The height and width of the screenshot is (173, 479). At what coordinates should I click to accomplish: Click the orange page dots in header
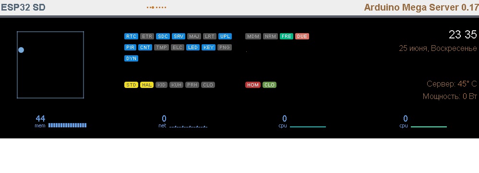(x=156, y=7)
